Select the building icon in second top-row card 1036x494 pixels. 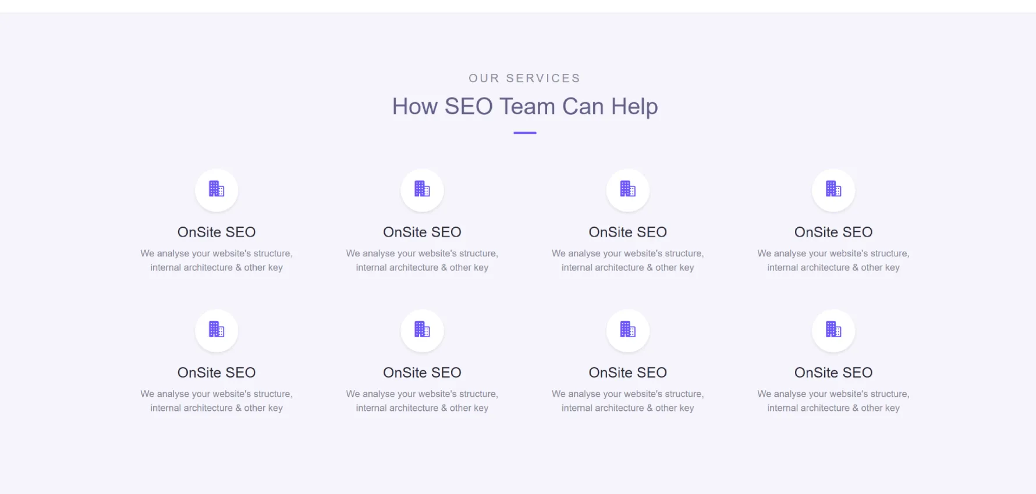coord(422,189)
